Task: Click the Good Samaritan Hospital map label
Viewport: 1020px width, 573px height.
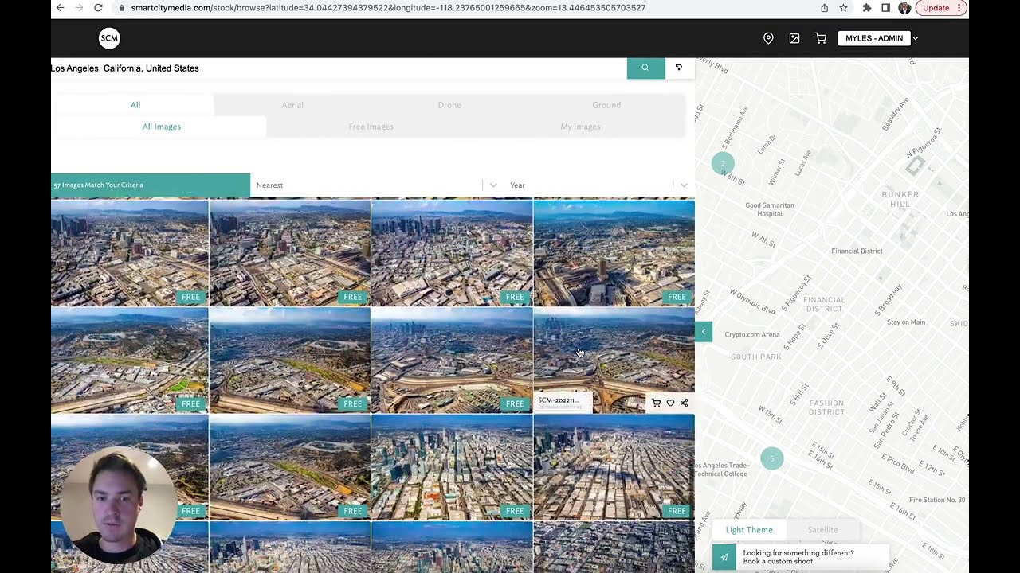Action: (770, 209)
